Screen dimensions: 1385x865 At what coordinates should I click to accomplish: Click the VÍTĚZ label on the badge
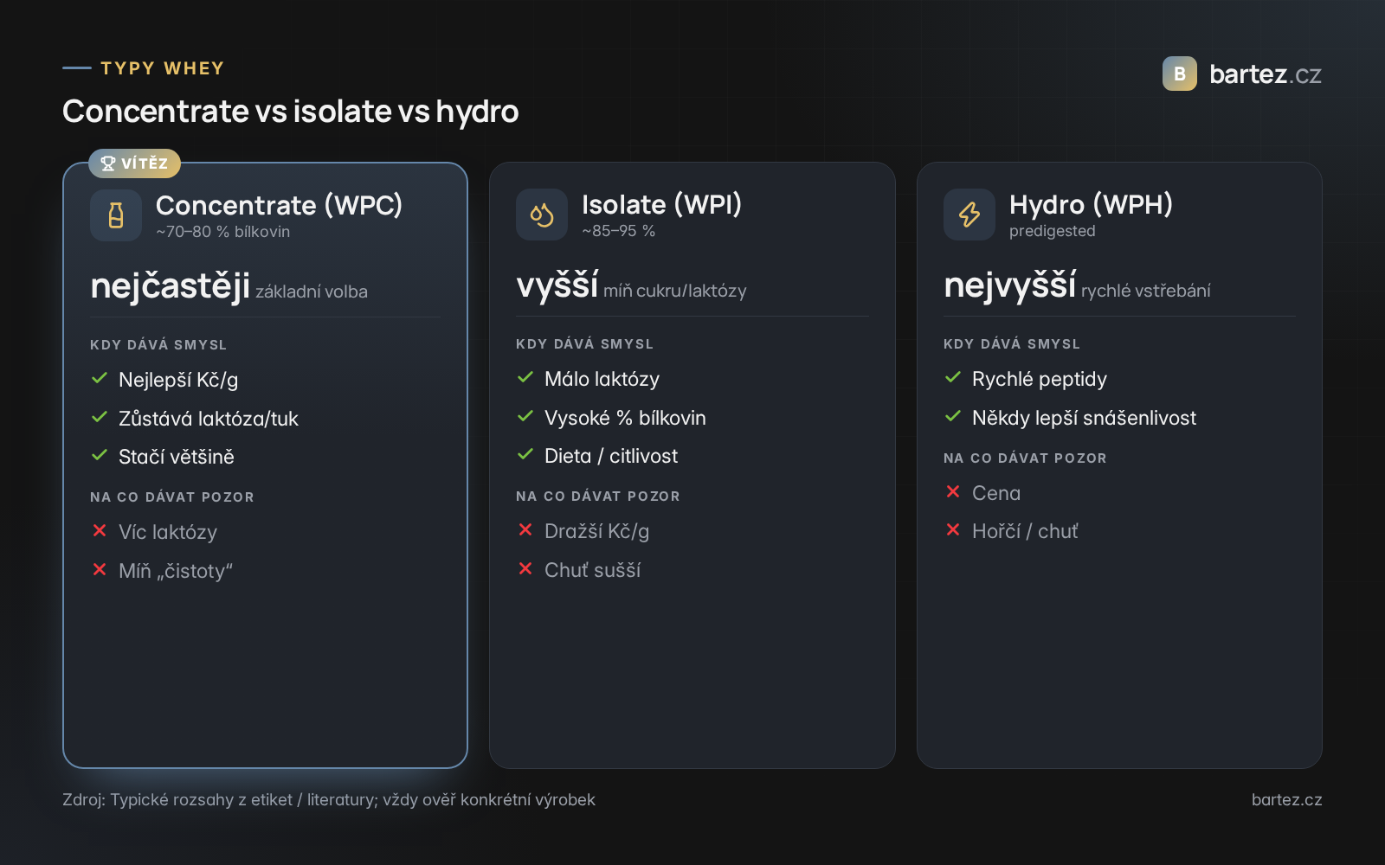145,163
